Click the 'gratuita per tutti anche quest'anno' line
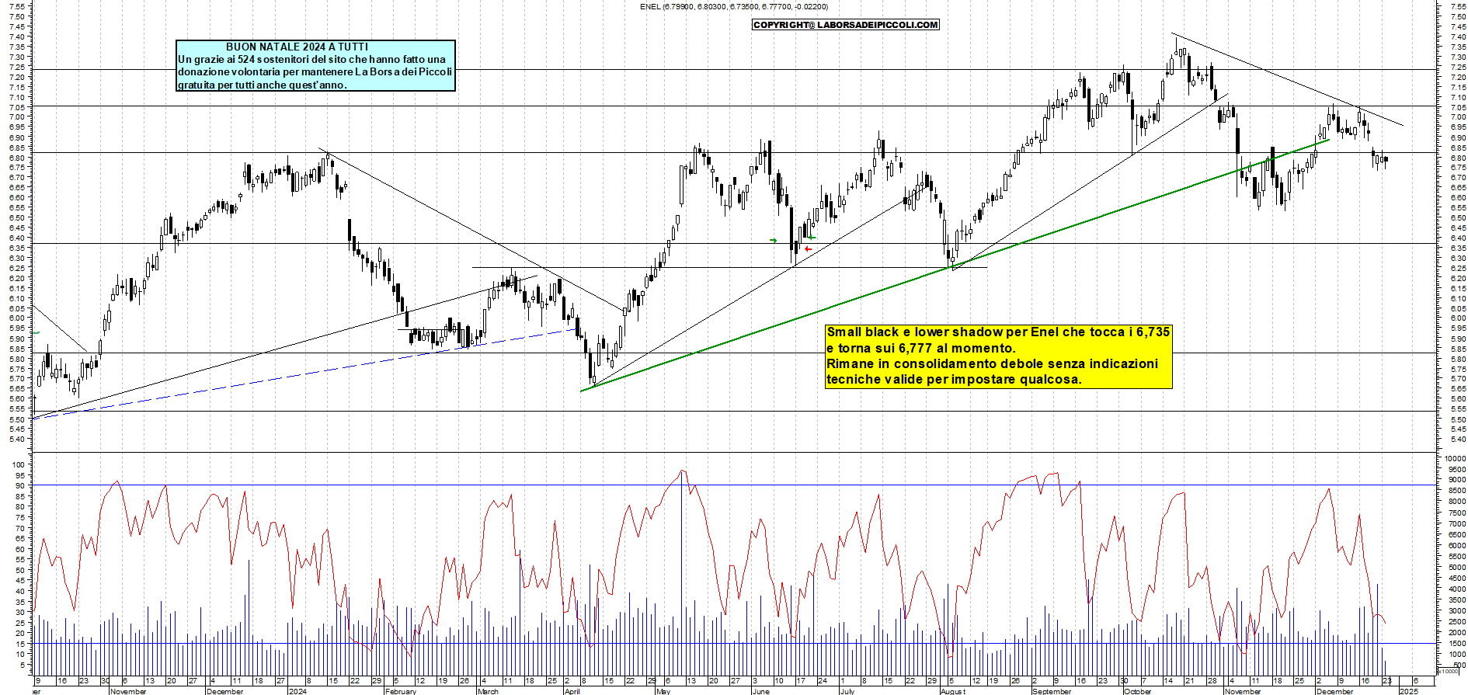The width and height of the screenshot is (1468, 695). [262, 85]
